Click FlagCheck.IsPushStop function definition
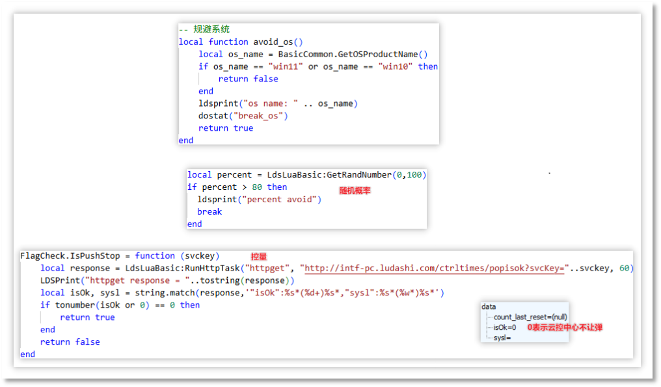661x387 pixels. tap(74, 256)
